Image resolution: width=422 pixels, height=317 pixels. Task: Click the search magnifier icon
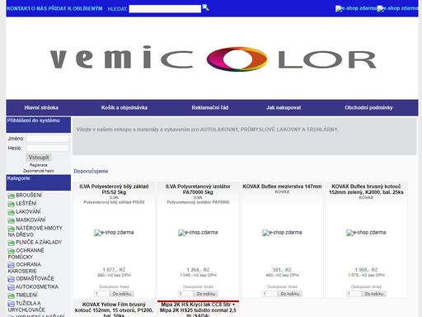click(205, 7)
